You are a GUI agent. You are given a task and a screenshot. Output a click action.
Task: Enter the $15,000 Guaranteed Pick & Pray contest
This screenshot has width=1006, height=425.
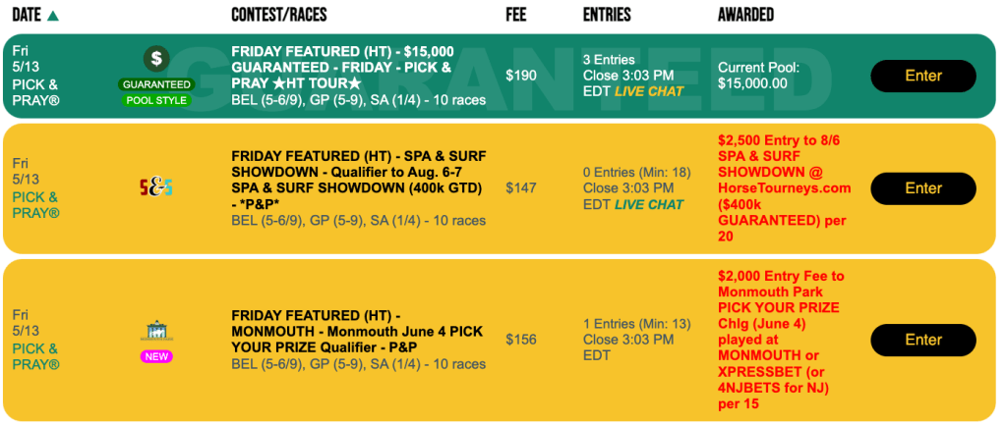(923, 76)
